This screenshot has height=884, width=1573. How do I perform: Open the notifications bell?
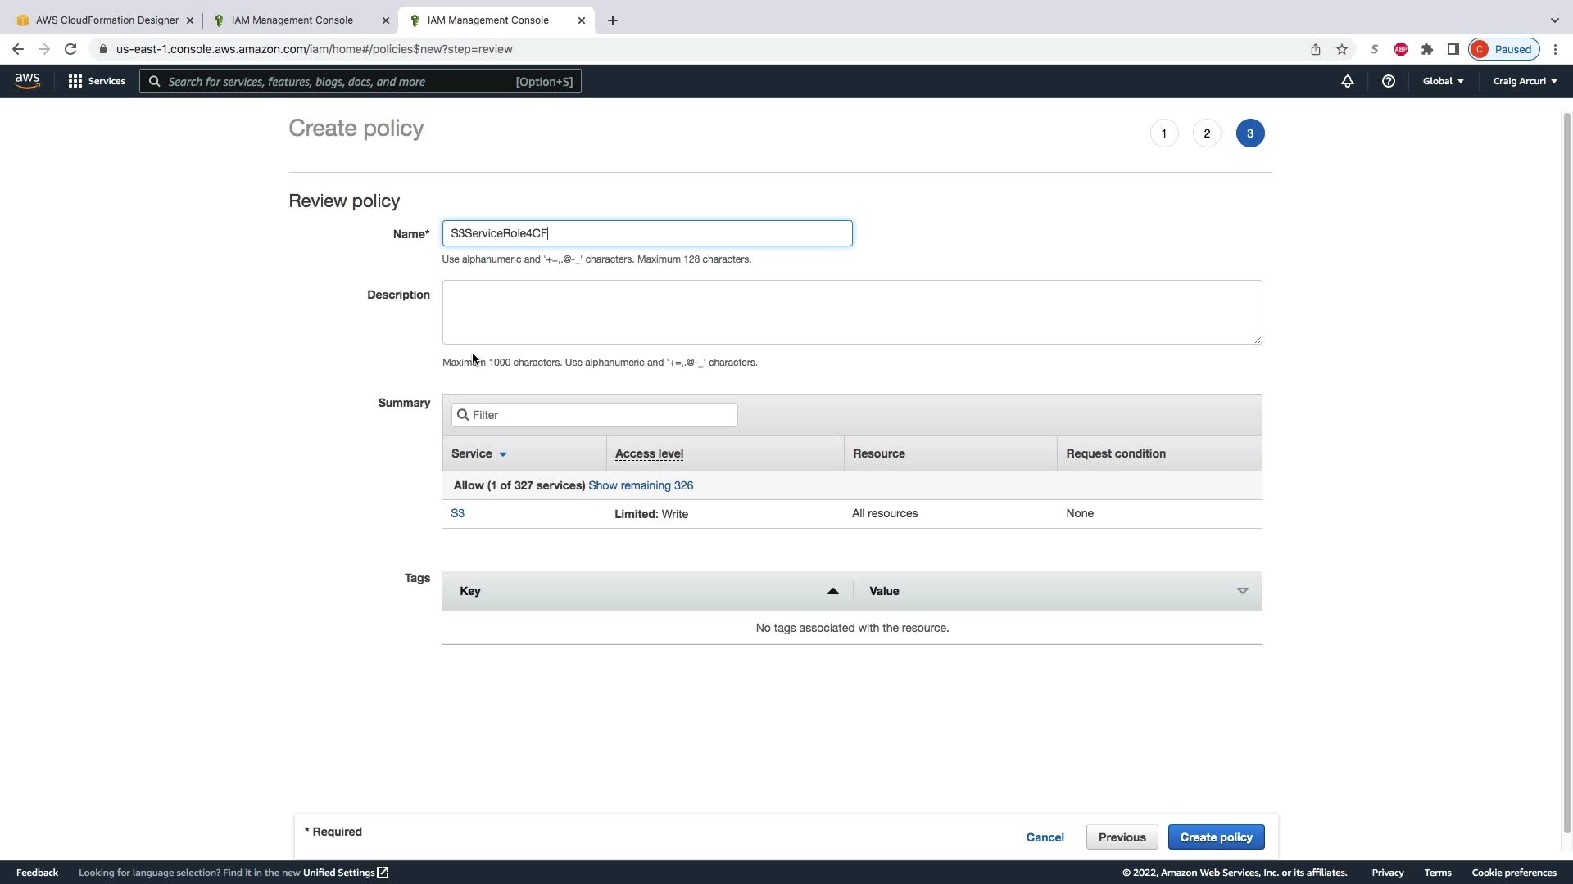click(1347, 81)
